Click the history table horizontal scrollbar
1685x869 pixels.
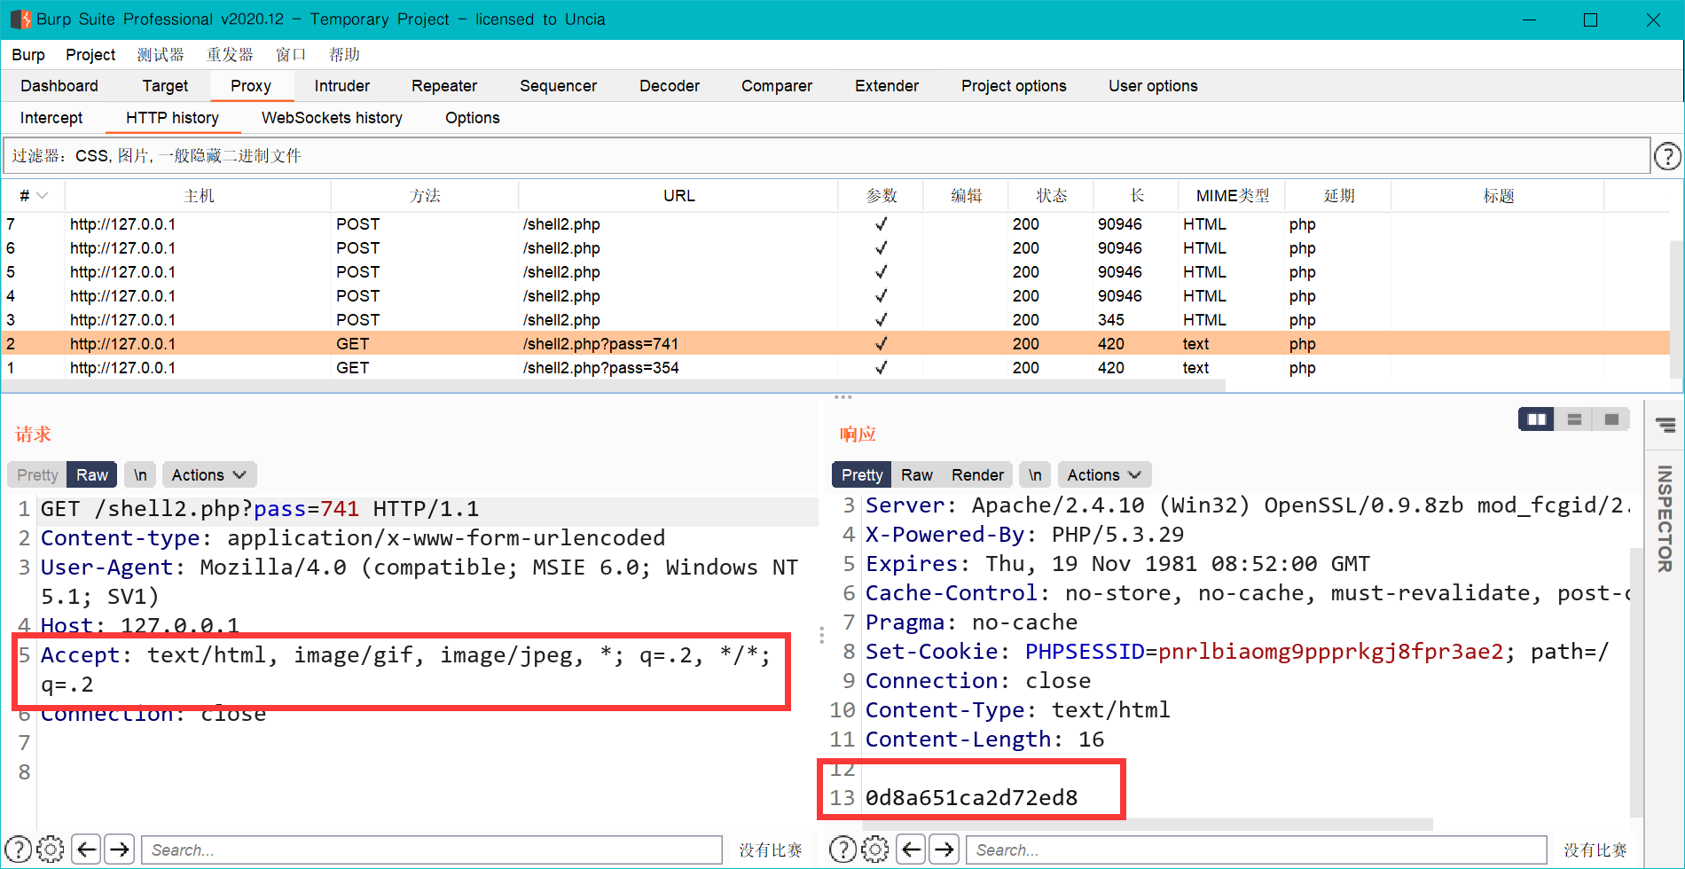[614, 386]
